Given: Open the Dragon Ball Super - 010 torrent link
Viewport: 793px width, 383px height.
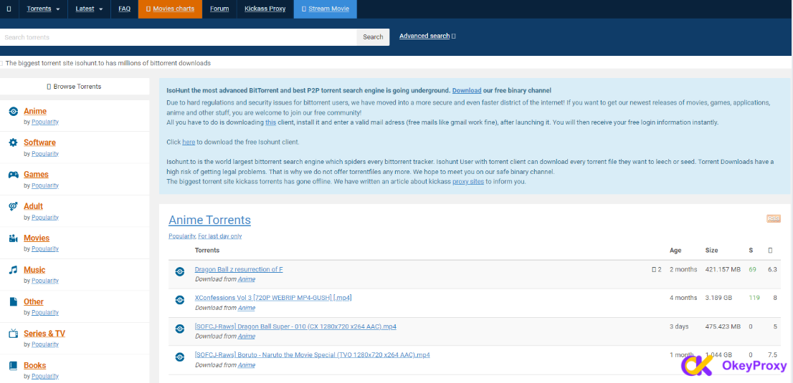Looking at the screenshot, I should [x=295, y=326].
